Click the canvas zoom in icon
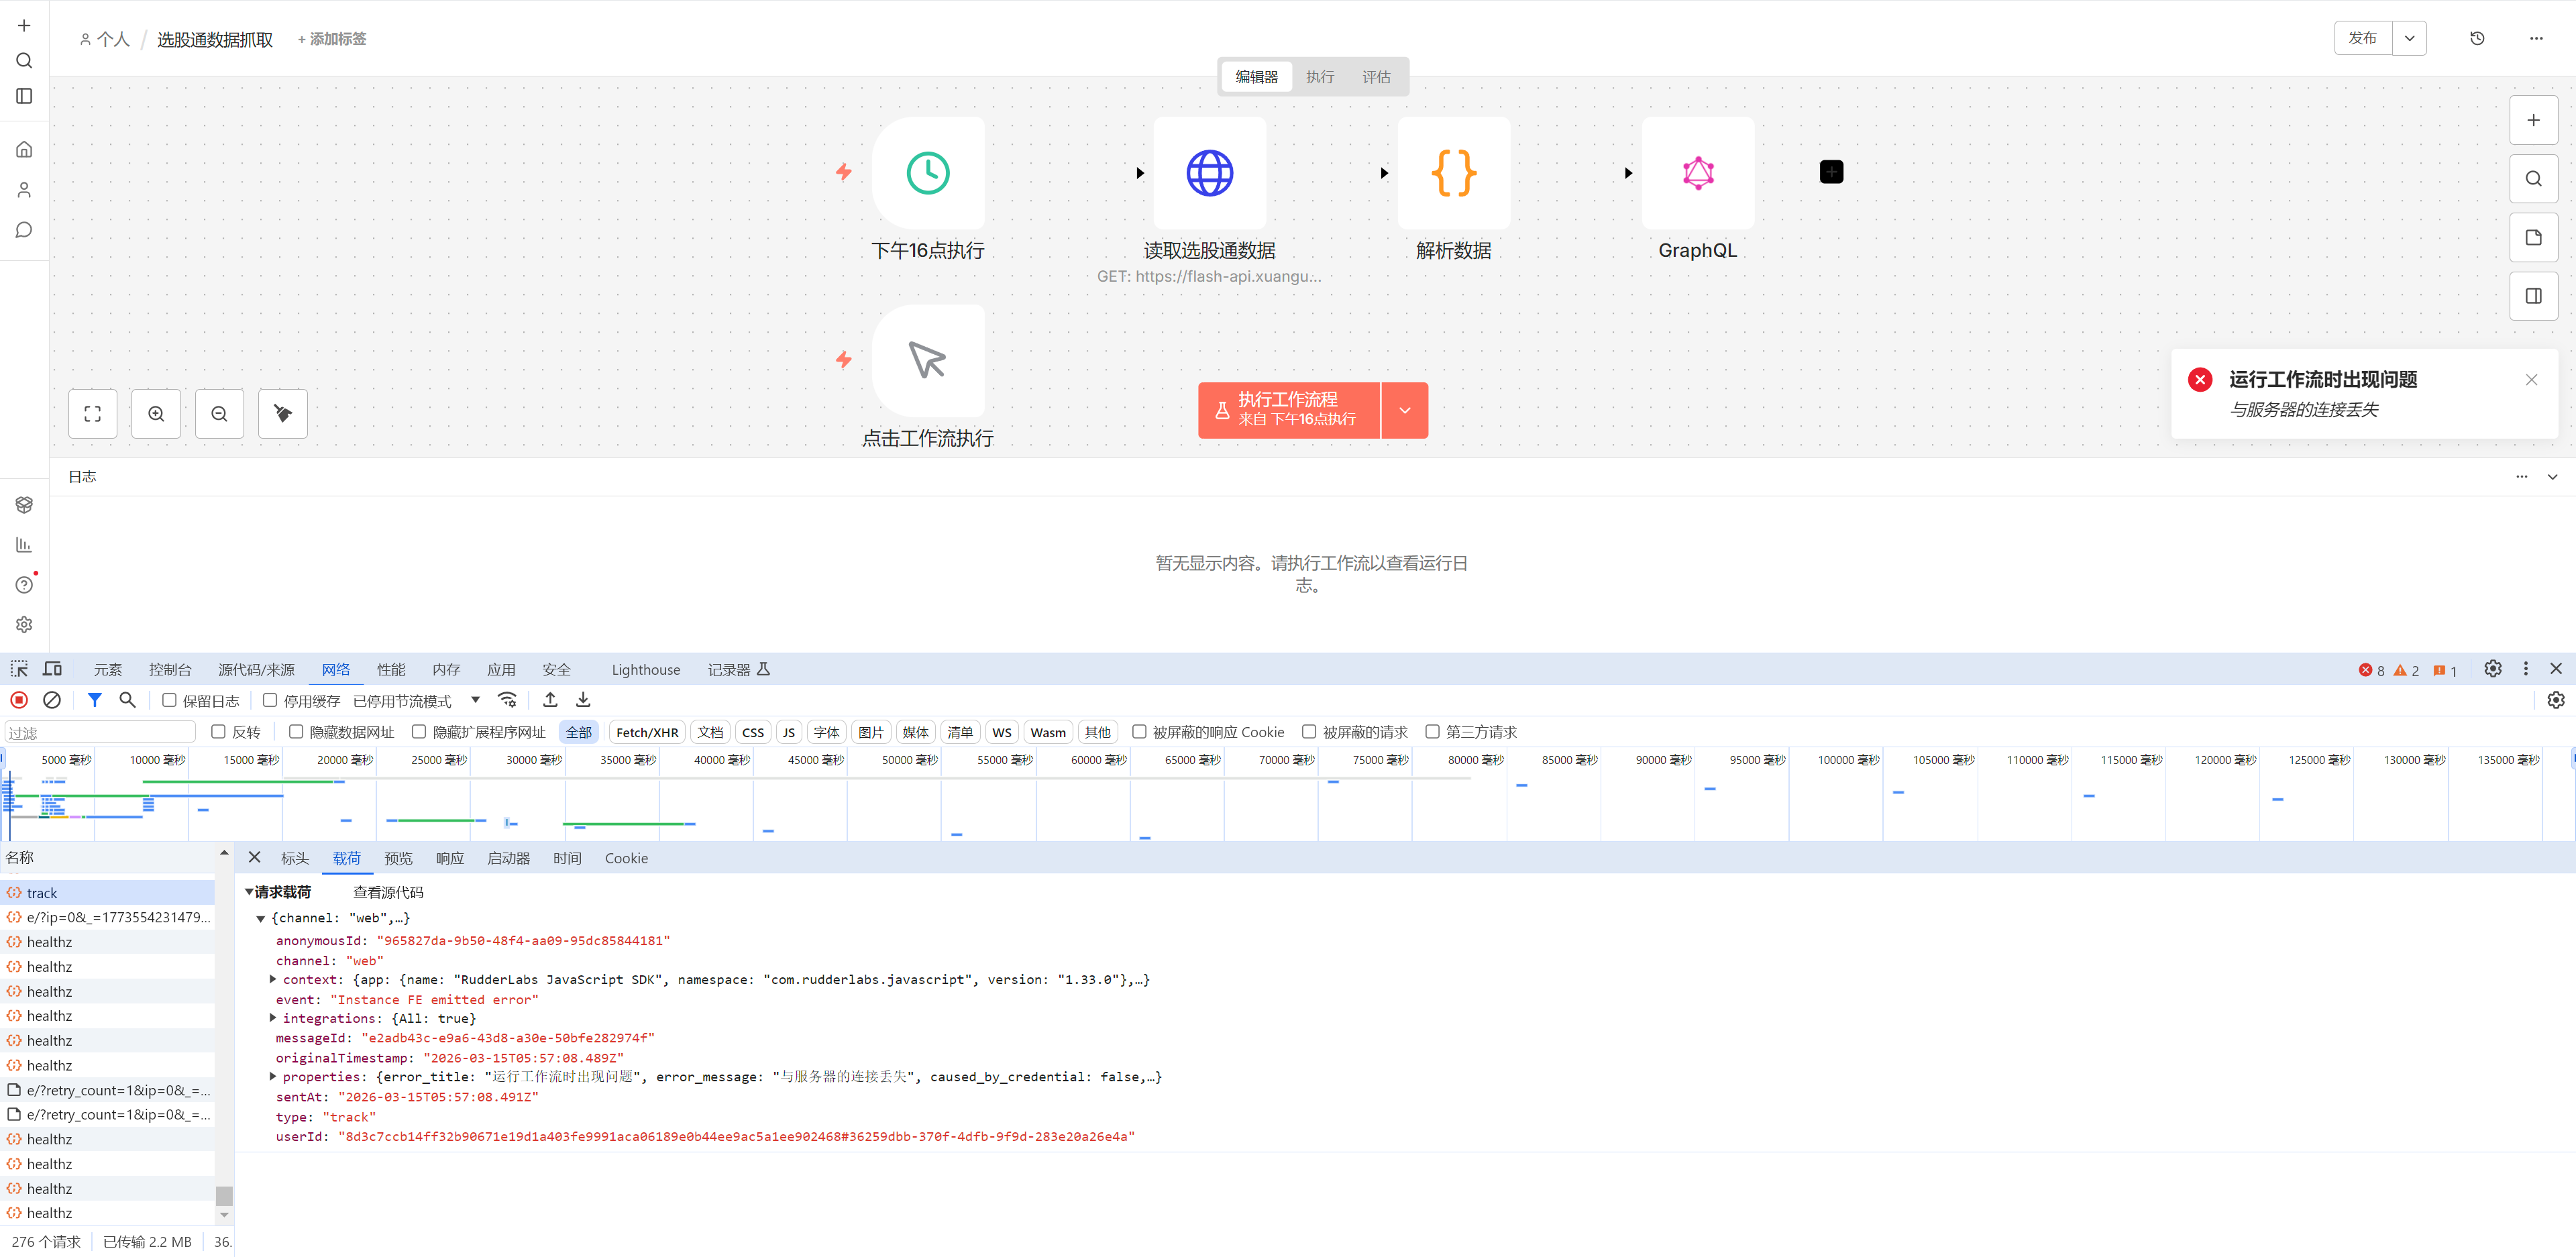This screenshot has width=2576, height=1257. coord(156,413)
